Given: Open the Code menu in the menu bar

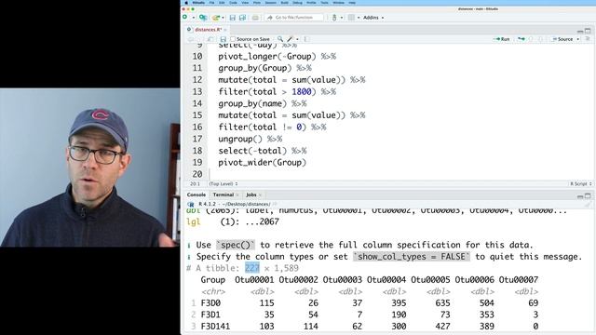Looking at the screenshot, I should pyautogui.click(x=233, y=3).
